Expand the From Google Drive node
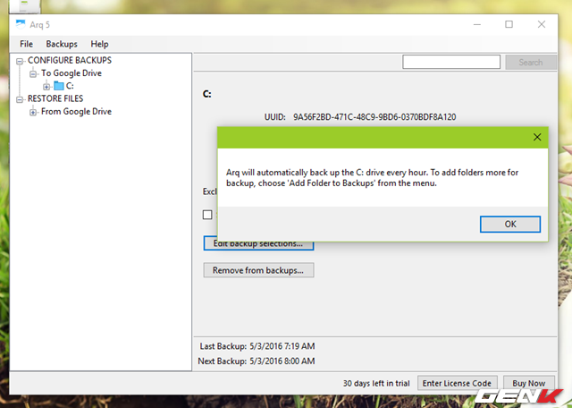572x408 pixels. (33, 112)
